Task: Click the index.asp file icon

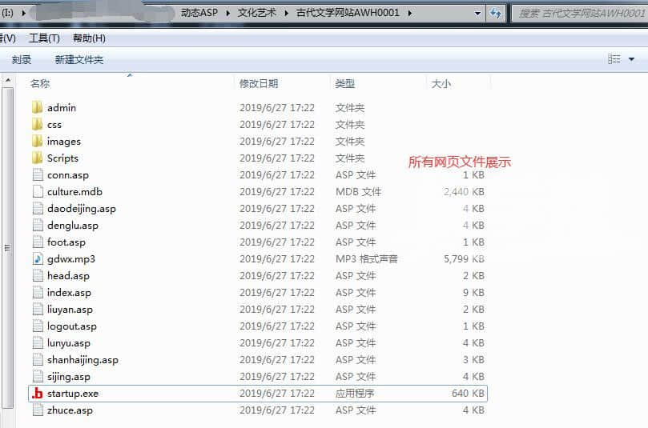Action: (37, 293)
